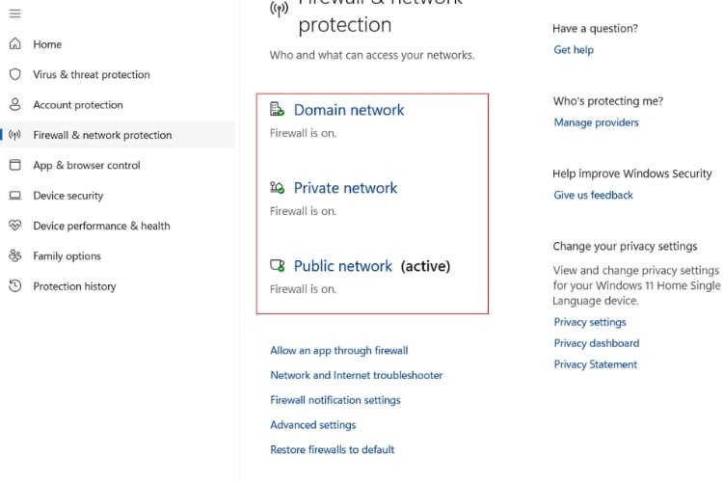Click the Account protection person icon
The height and width of the screenshot is (482, 723).
(x=14, y=105)
